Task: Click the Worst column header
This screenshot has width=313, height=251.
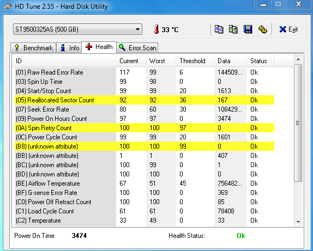Action: (161, 61)
